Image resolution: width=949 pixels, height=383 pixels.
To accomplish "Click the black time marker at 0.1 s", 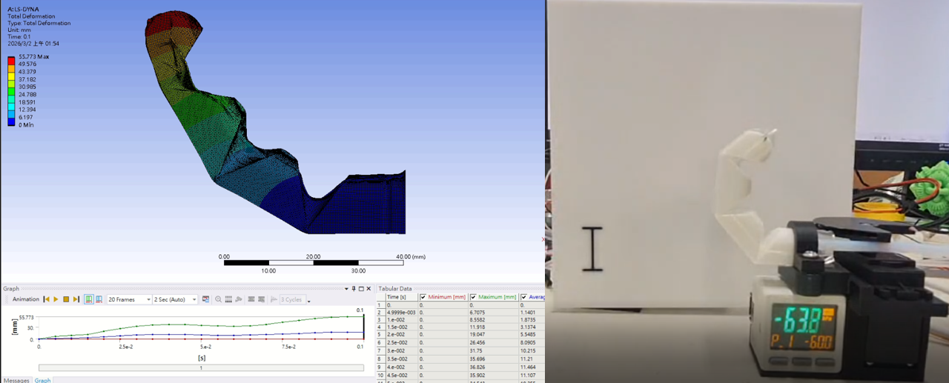I will point(363,327).
